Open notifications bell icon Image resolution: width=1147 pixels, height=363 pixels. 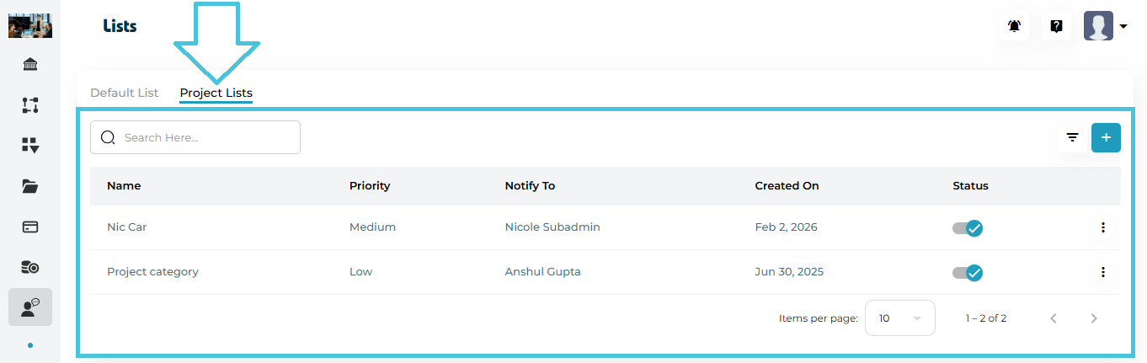pyautogui.click(x=1014, y=26)
